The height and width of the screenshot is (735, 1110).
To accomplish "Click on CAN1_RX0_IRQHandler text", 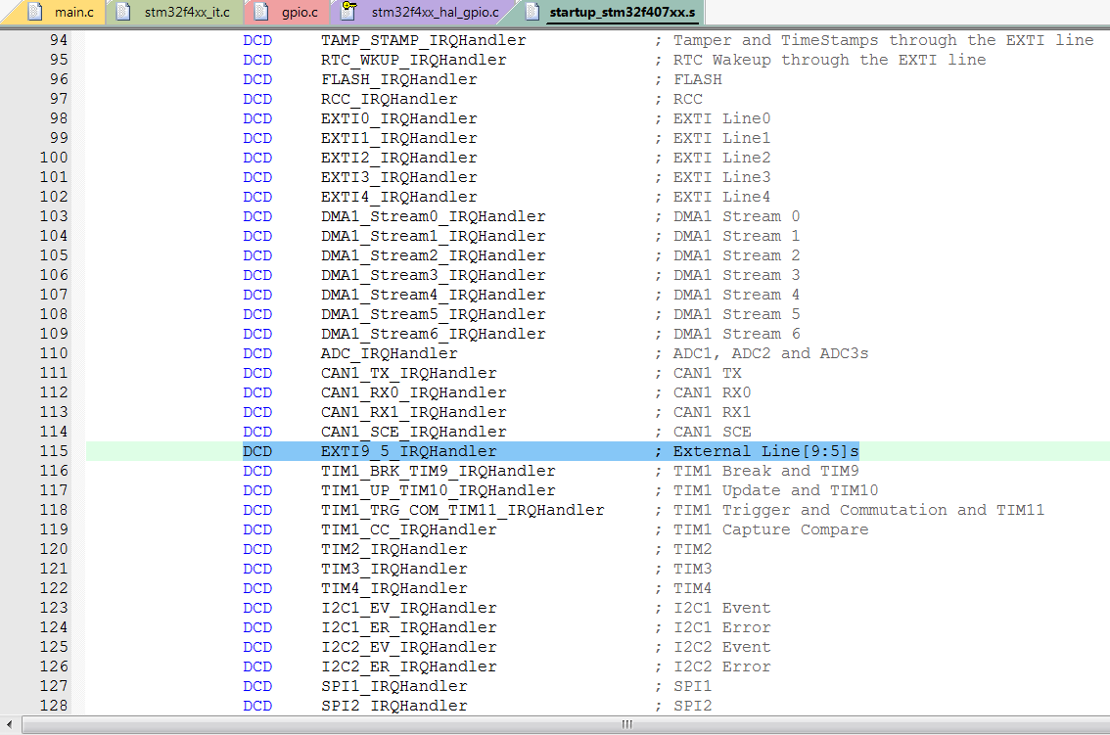I will [413, 392].
